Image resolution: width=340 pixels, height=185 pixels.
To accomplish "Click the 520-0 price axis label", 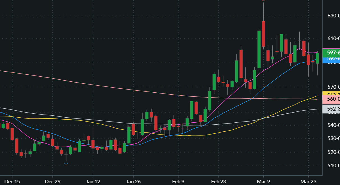I will (334, 152).
